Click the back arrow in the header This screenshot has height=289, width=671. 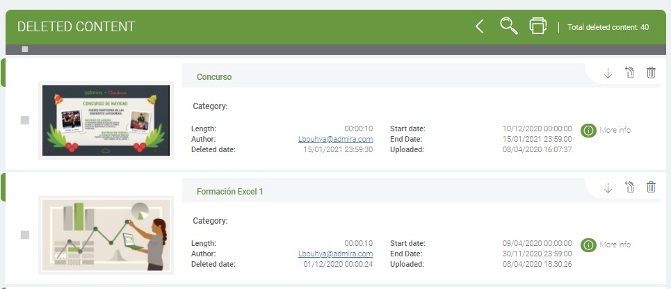479,26
